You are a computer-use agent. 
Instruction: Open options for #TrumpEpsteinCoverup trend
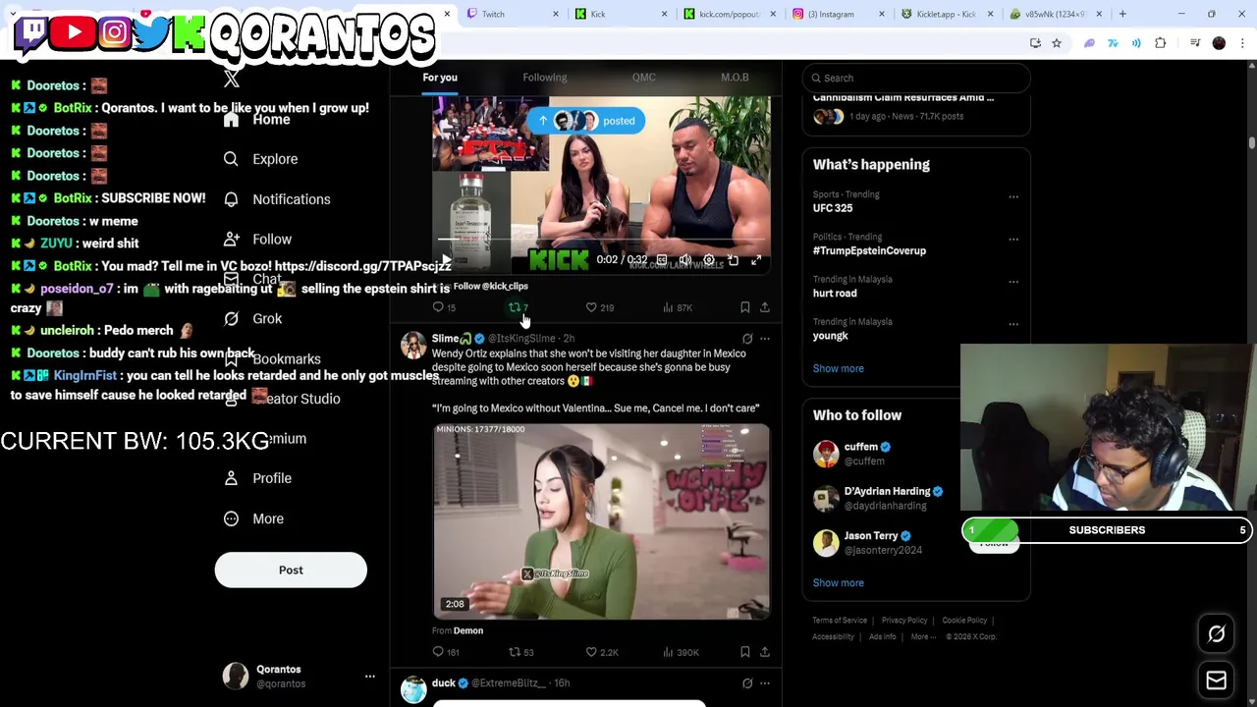coord(1013,239)
